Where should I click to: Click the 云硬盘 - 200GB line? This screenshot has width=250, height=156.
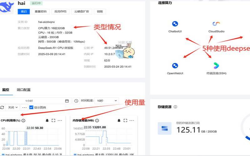coord(48,37)
